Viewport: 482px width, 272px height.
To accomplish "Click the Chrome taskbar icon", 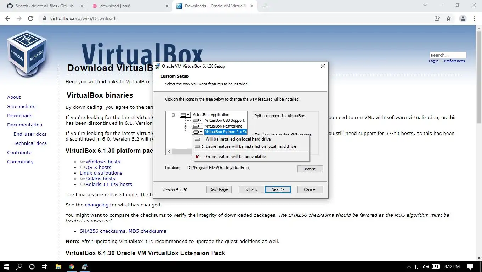I will (72, 267).
